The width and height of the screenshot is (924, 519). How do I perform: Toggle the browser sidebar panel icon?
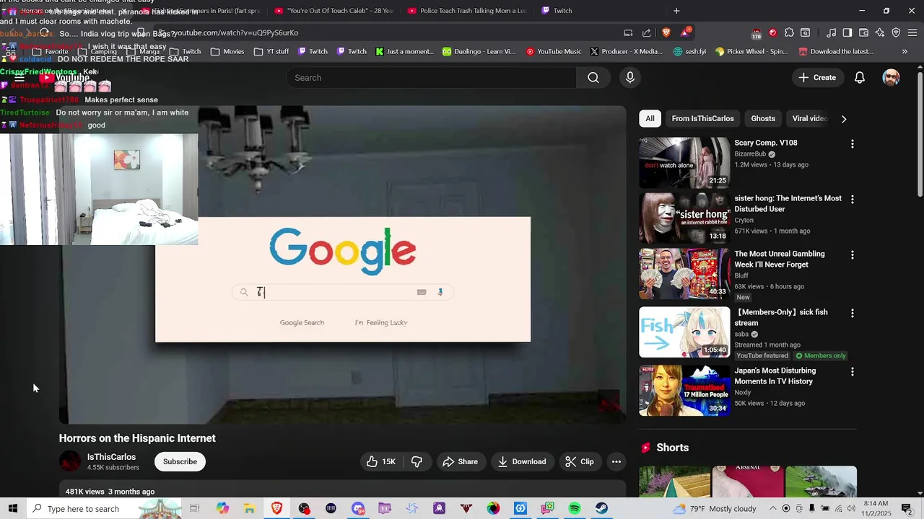pyautogui.click(x=847, y=32)
